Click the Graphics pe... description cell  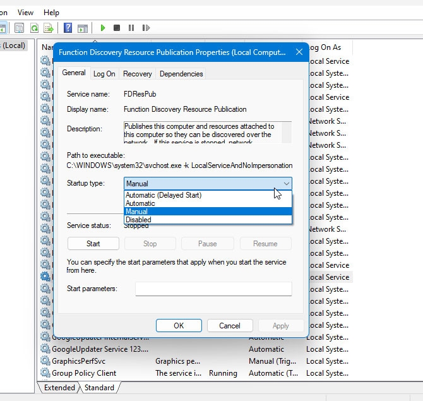177,361
